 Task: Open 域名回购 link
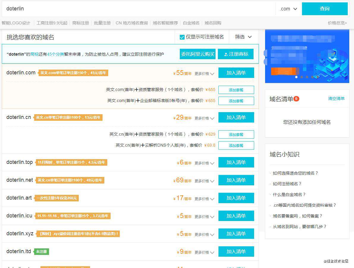pyautogui.click(x=213, y=23)
